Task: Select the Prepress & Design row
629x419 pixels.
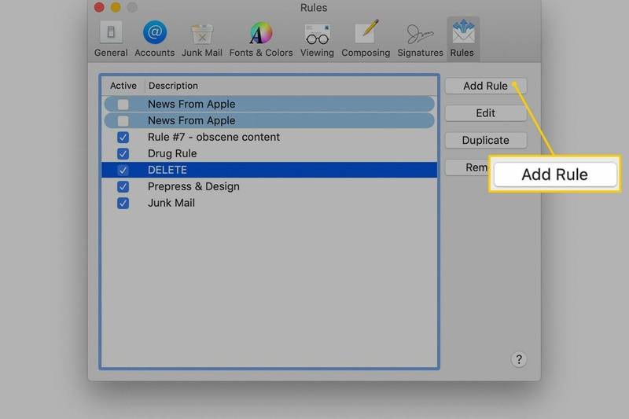Action: [269, 186]
